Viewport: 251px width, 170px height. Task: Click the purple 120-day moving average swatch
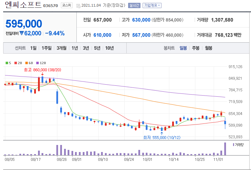[38, 63]
